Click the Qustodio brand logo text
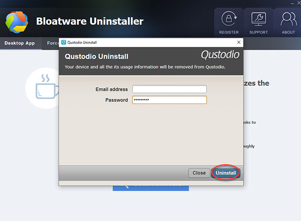This screenshot has width=301, height=221. click(220, 55)
